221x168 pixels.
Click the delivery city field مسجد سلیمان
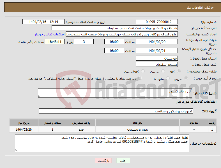click(x=156, y=65)
